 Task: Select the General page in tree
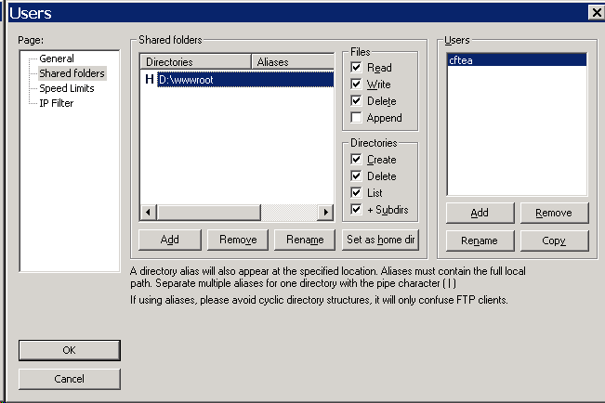point(57,58)
